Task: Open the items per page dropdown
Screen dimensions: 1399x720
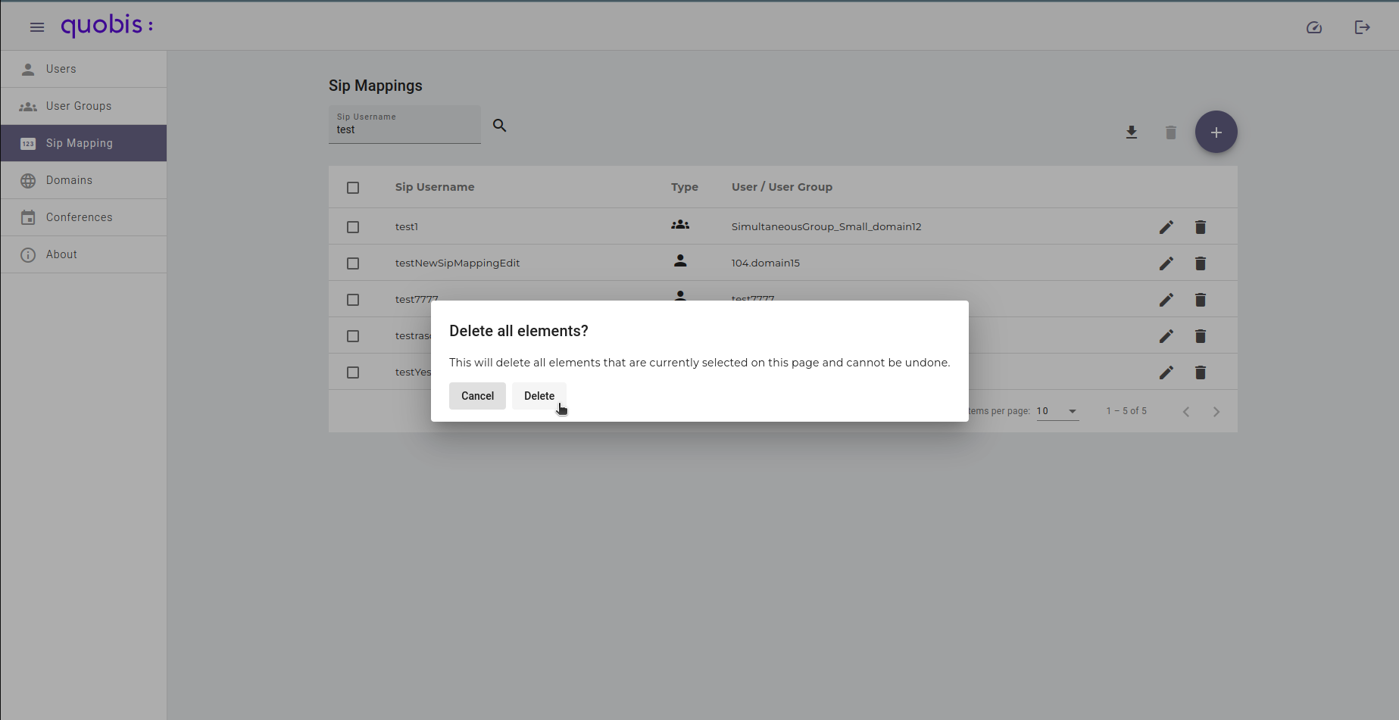Action: [1057, 411]
